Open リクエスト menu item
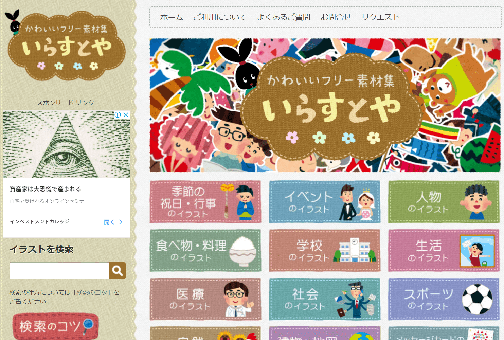The height and width of the screenshot is (340, 504). (x=380, y=17)
